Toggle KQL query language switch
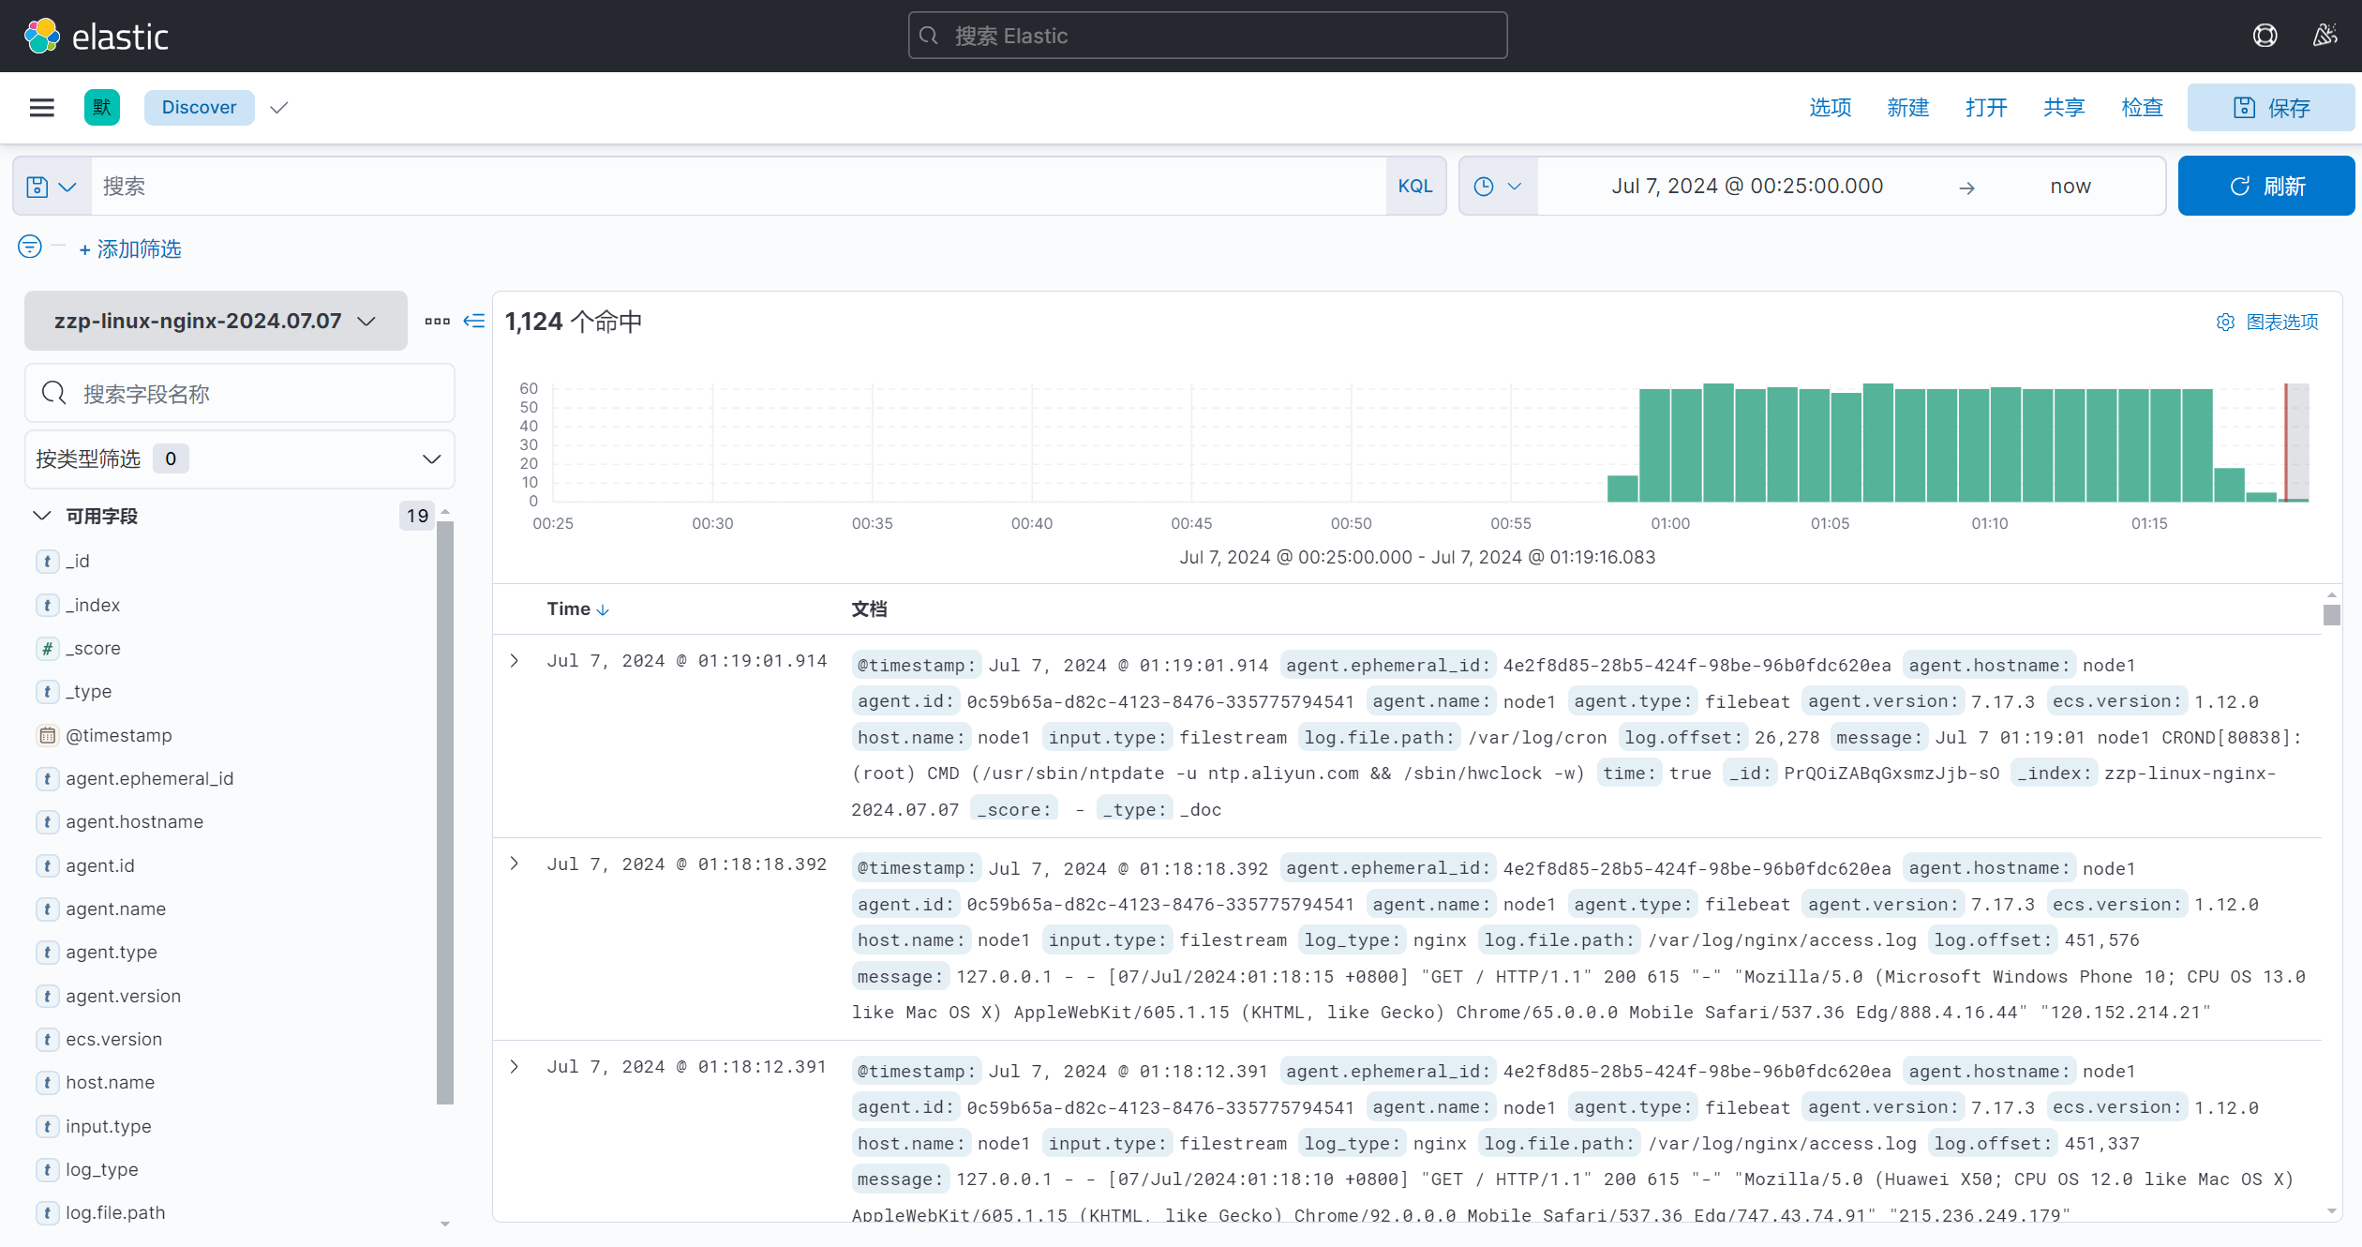This screenshot has height=1247, width=2362. coord(1415,187)
